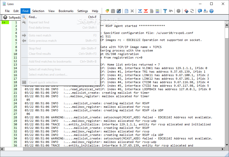Open the Help menu
The image size is (229, 157).
[x=95, y=11]
